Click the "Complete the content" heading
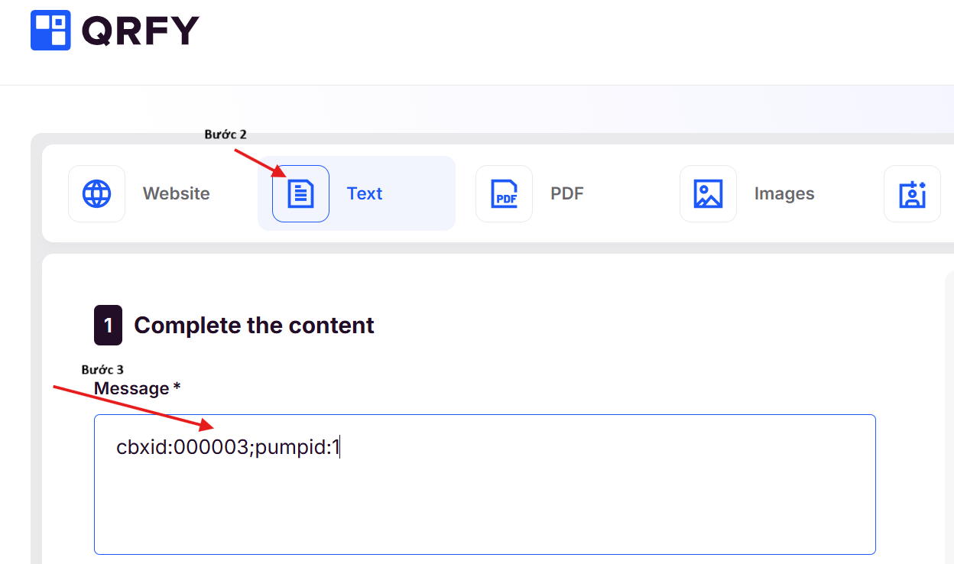This screenshot has width=954, height=564. click(254, 326)
